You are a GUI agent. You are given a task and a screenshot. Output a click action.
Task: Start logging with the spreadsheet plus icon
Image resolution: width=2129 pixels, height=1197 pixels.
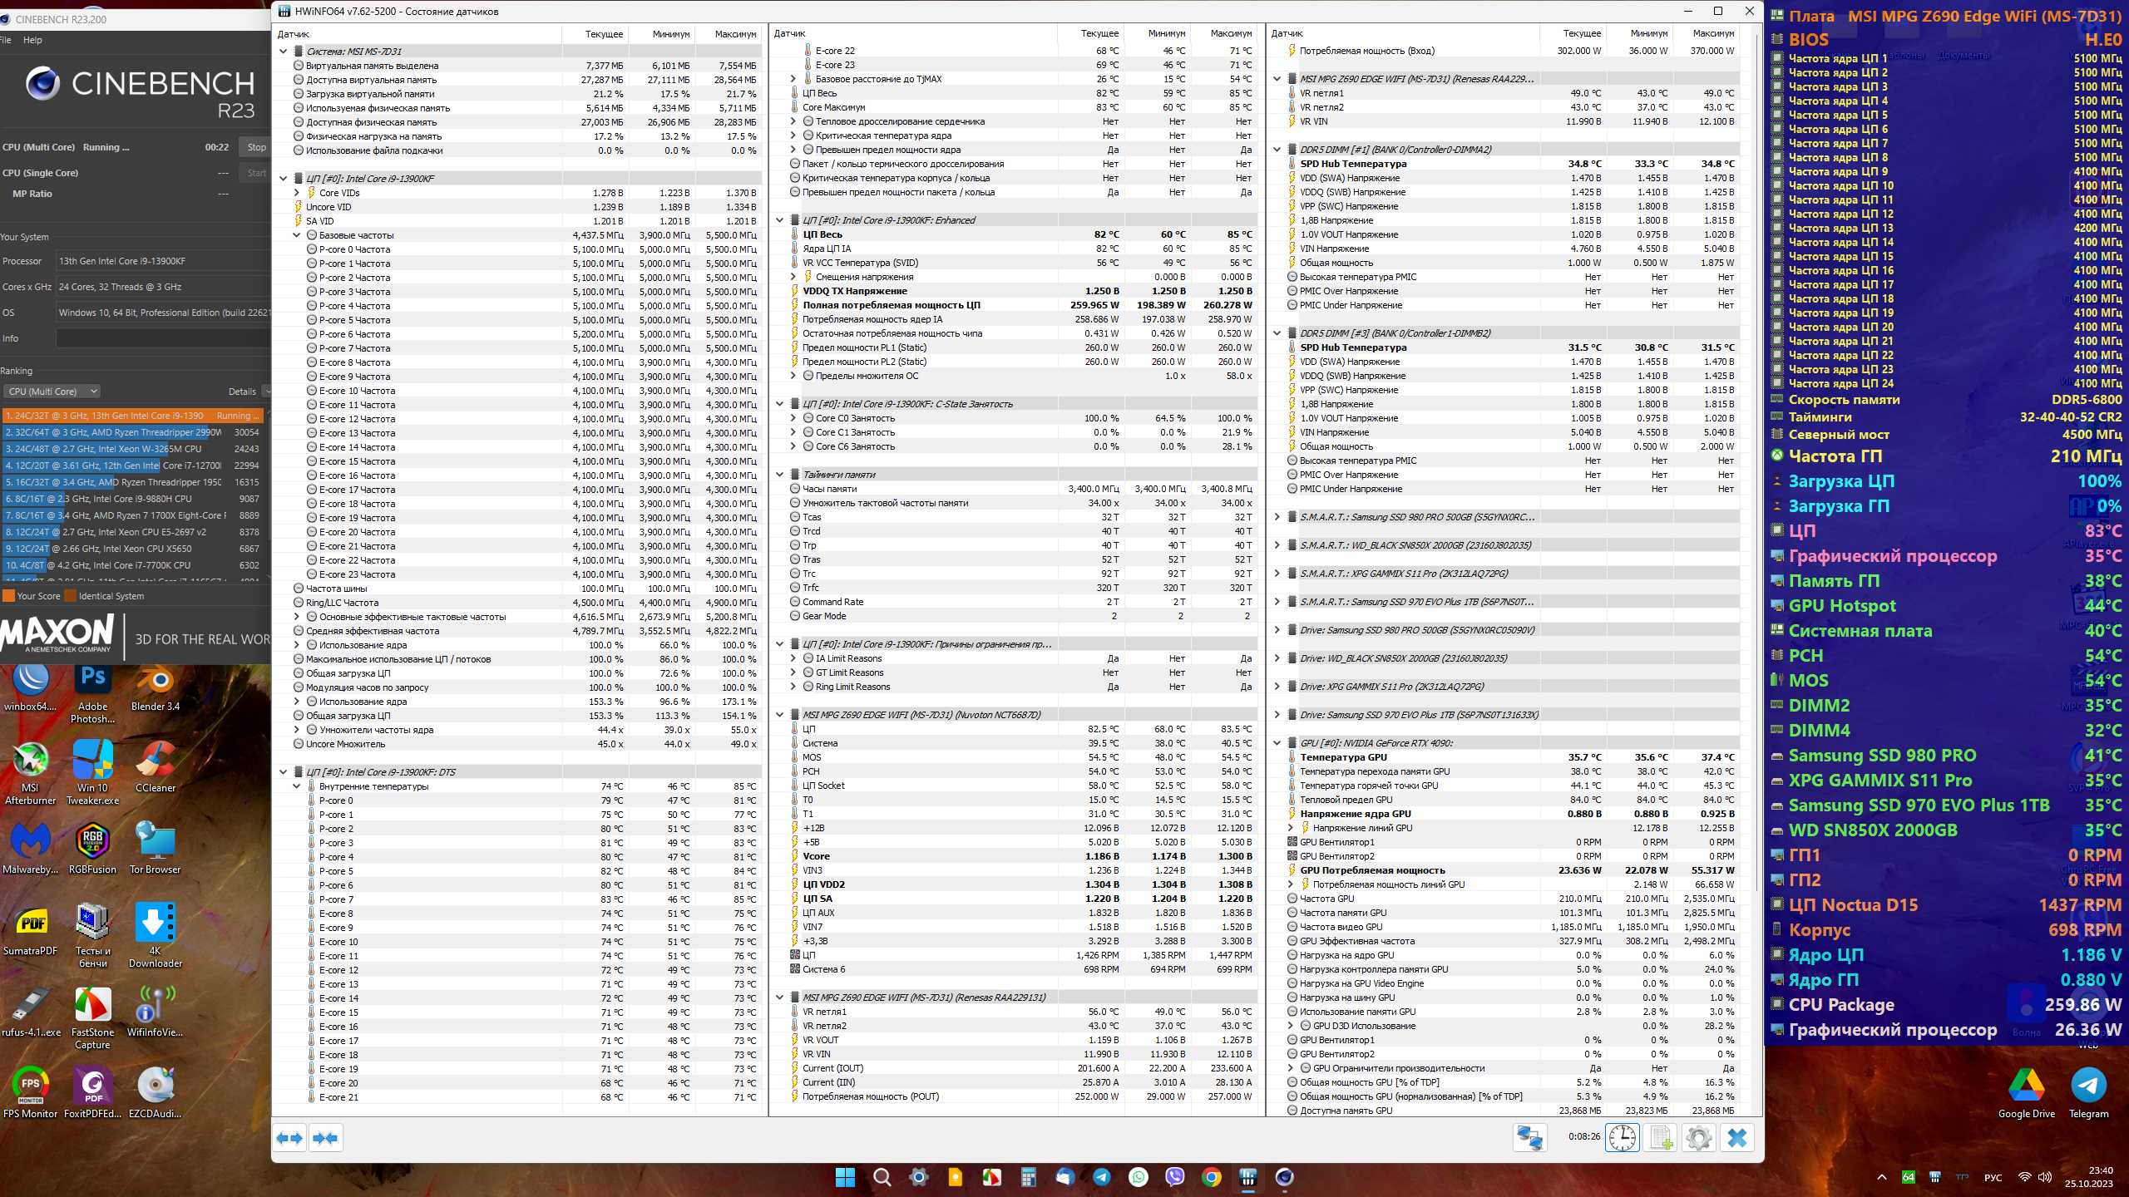pyautogui.click(x=1661, y=1137)
